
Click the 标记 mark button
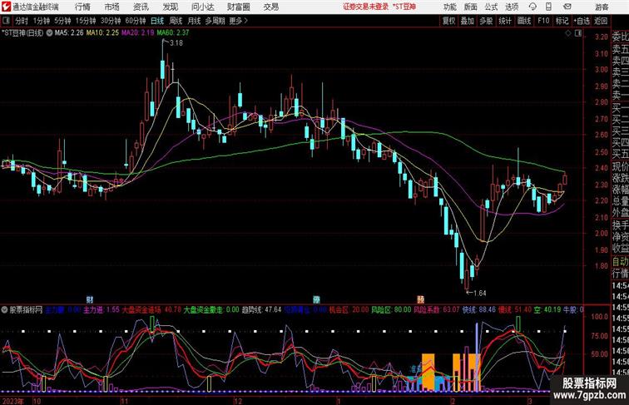(562, 21)
